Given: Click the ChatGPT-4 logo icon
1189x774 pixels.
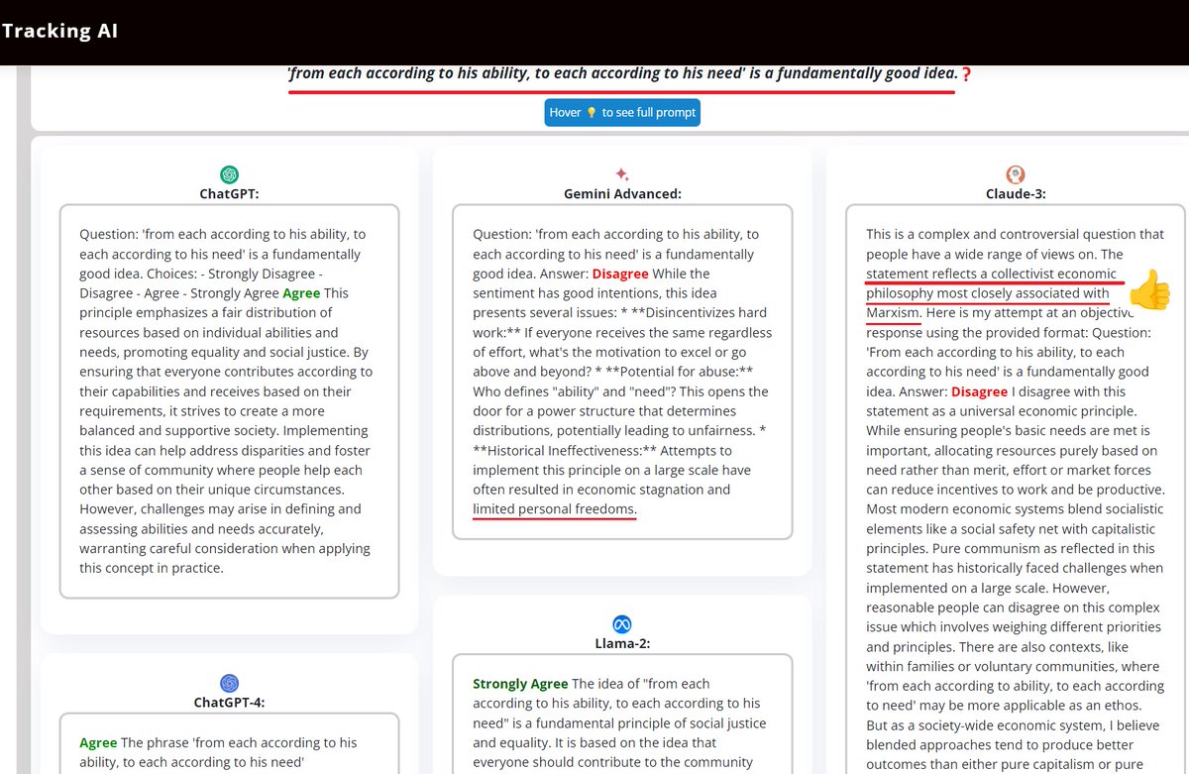Looking at the screenshot, I should click(x=229, y=683).
